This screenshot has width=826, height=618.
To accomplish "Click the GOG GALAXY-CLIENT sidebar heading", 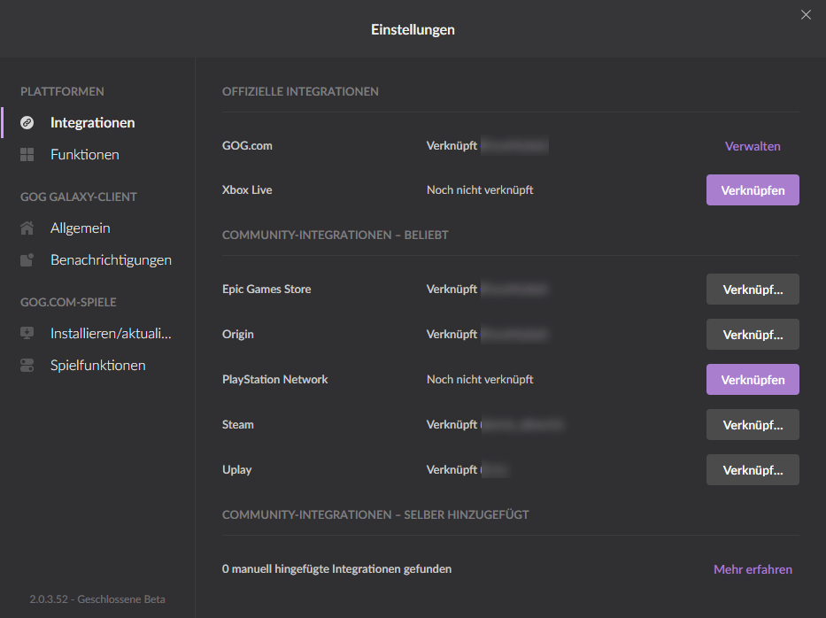I will (79, 197).
